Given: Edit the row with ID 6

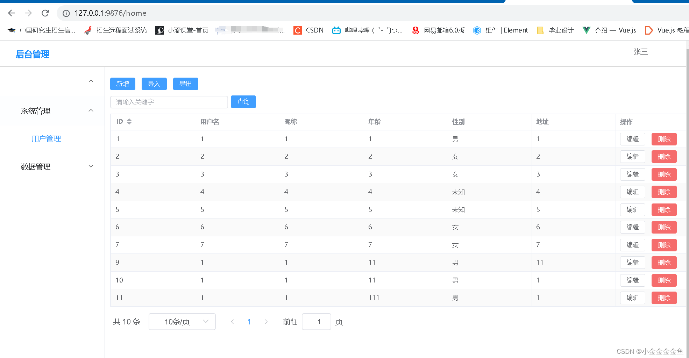Looking at the screenshot, I should coord(633,227).
